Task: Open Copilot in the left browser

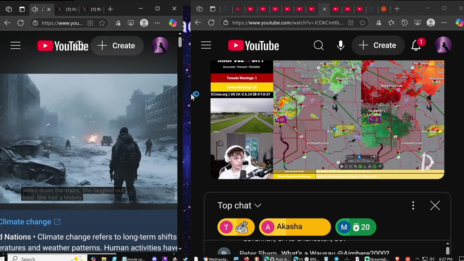Action: pyautogui.click(x=173, y=23)
